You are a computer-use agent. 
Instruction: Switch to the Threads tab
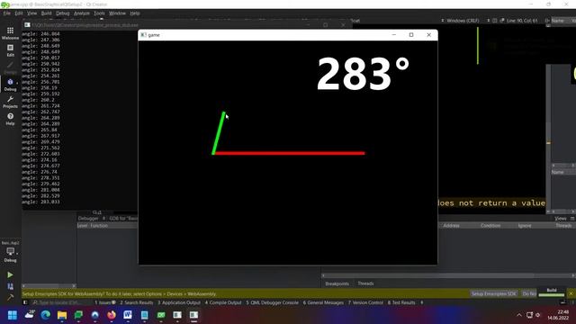365,283
